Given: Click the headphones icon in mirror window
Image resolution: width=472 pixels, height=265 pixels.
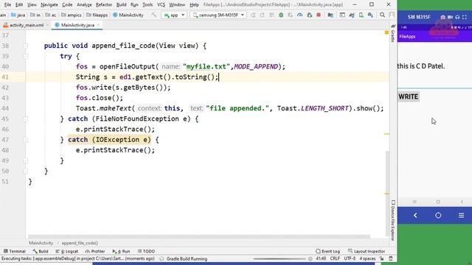Looking at the screenshot, I should click(457, 17).
